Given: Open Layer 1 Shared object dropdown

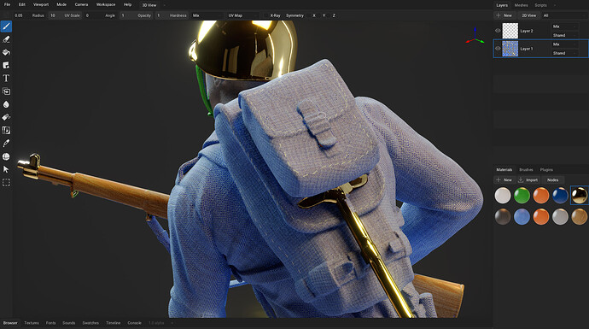Looking at the screenshot, I should click(564, 53).
